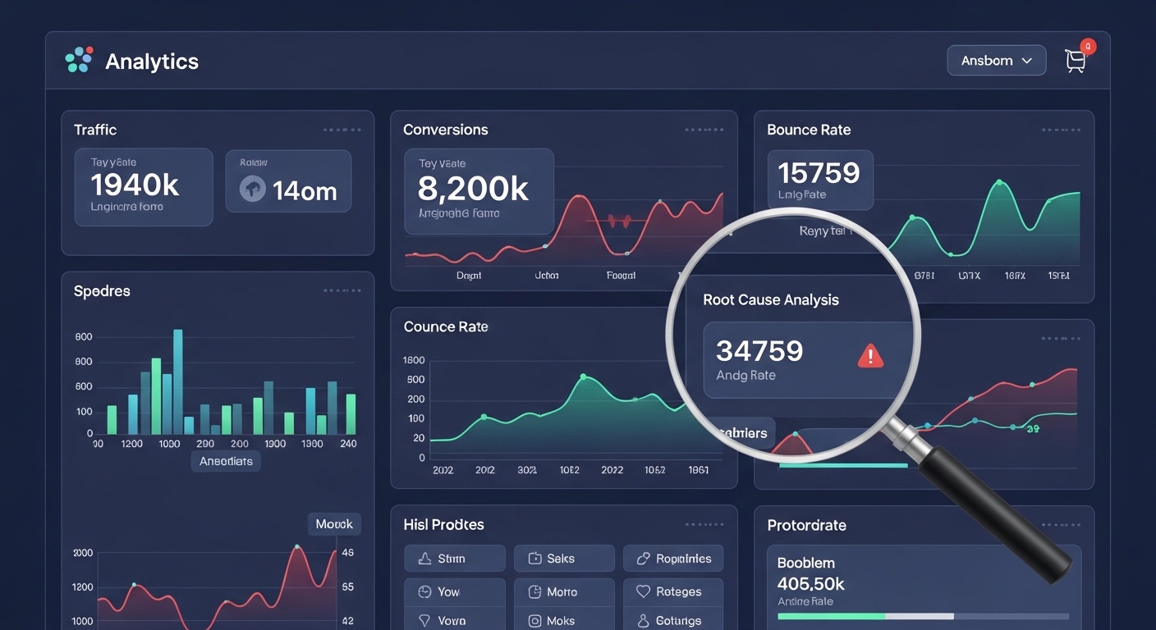Expand Traffic panel options dots
Image resolution: width=1156 pixels, height=630 pixels.
tap(342, 130)
